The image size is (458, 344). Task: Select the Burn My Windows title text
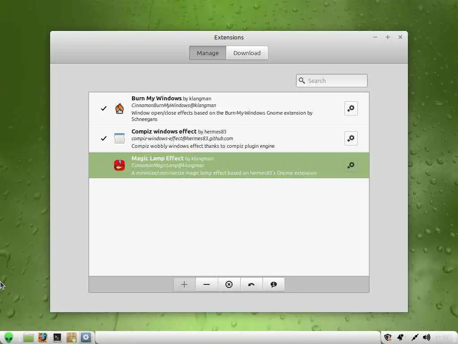(x=157, y=98)
